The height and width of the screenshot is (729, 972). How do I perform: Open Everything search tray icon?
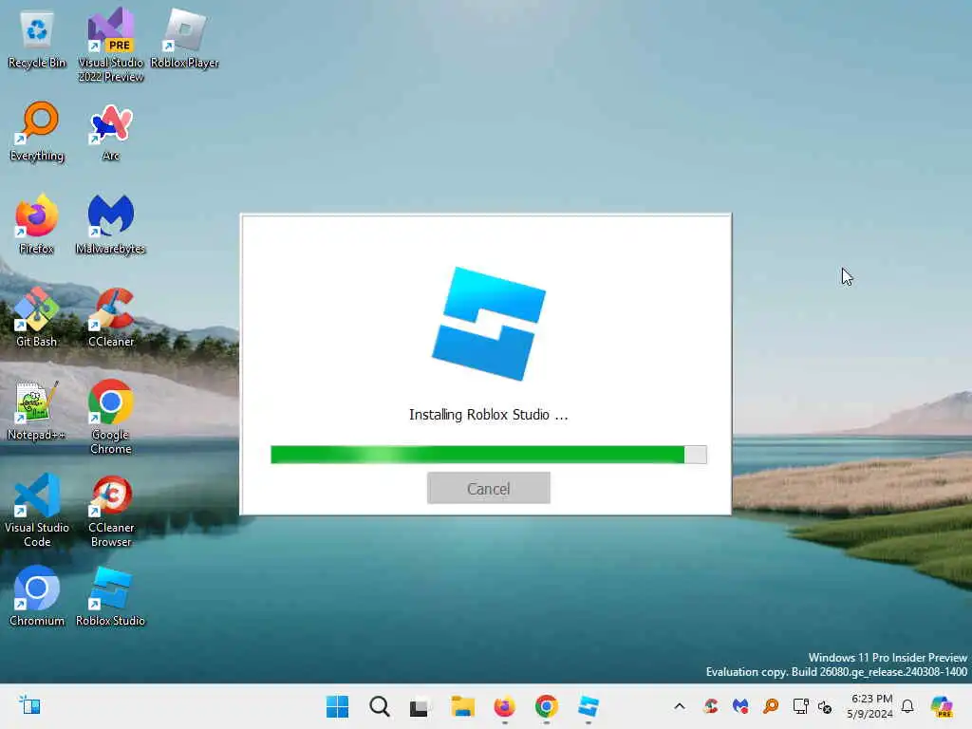(x=771, y=706)
